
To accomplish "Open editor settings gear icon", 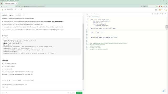I will [x=163, y=14].
